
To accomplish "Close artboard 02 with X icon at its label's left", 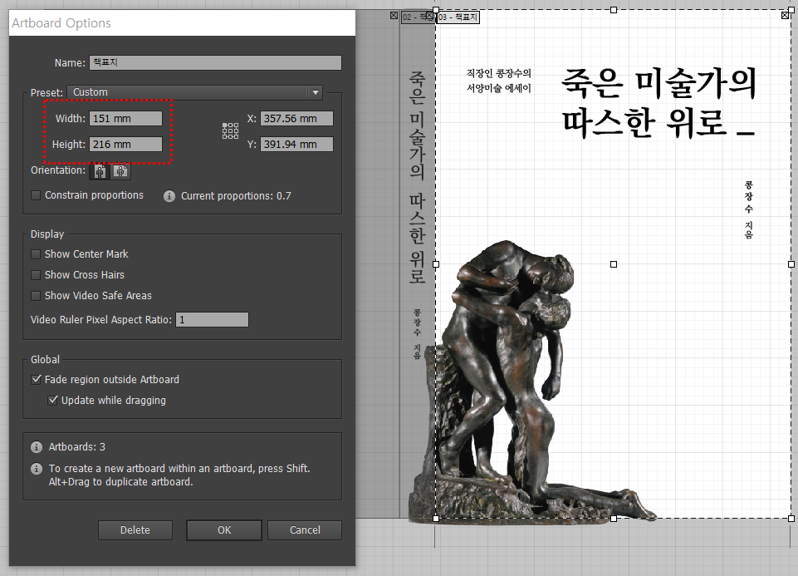I will (394, 15).
